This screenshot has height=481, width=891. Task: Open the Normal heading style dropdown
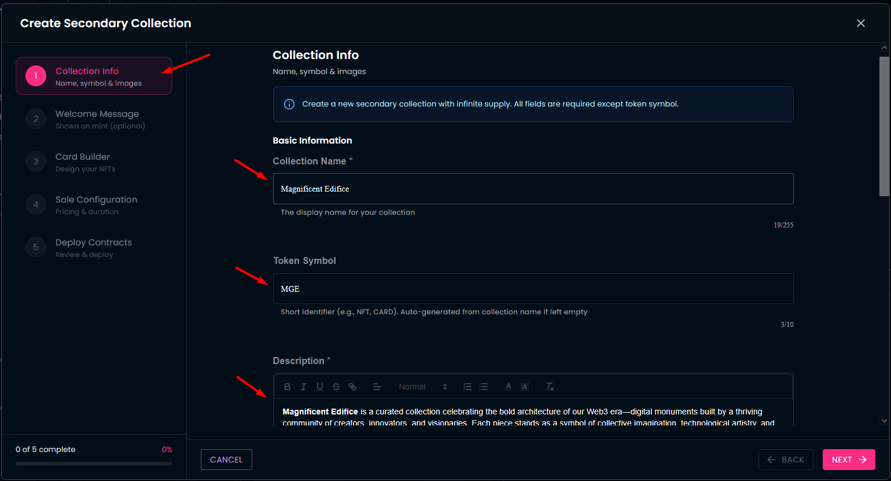422,387
